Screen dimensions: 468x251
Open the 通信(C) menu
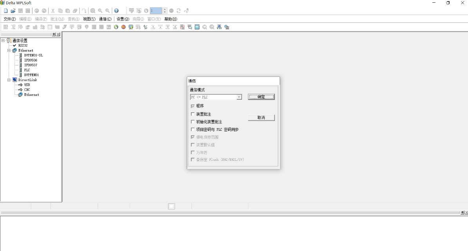tap(105, 19)
